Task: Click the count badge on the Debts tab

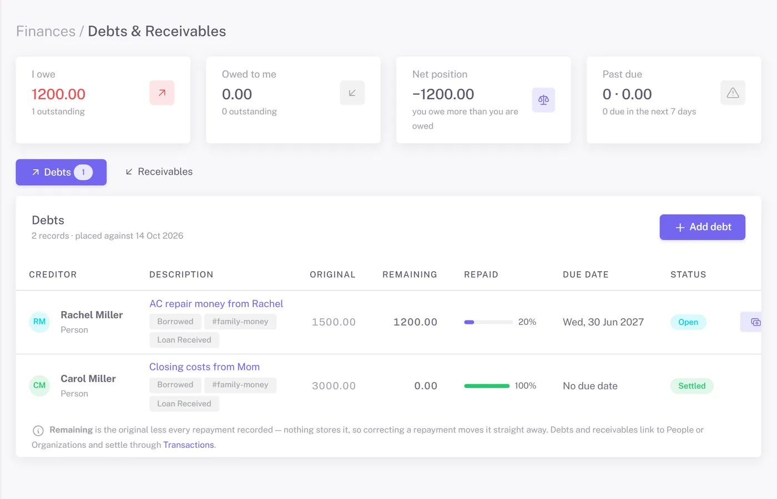Action: pos(83,172)
